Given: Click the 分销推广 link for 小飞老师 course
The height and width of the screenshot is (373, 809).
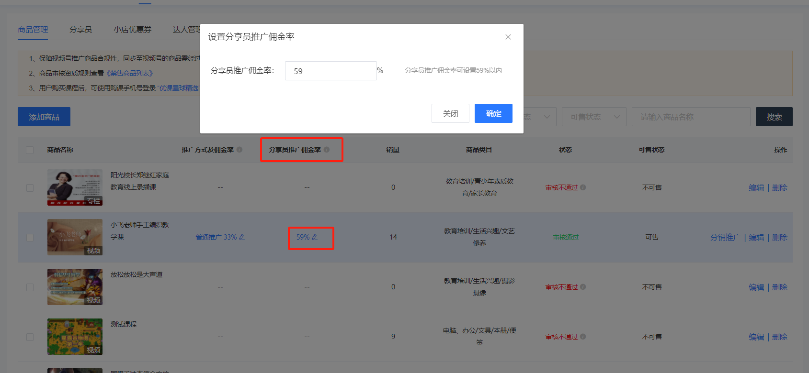Looking at the screenshot, I should (725, 237).
